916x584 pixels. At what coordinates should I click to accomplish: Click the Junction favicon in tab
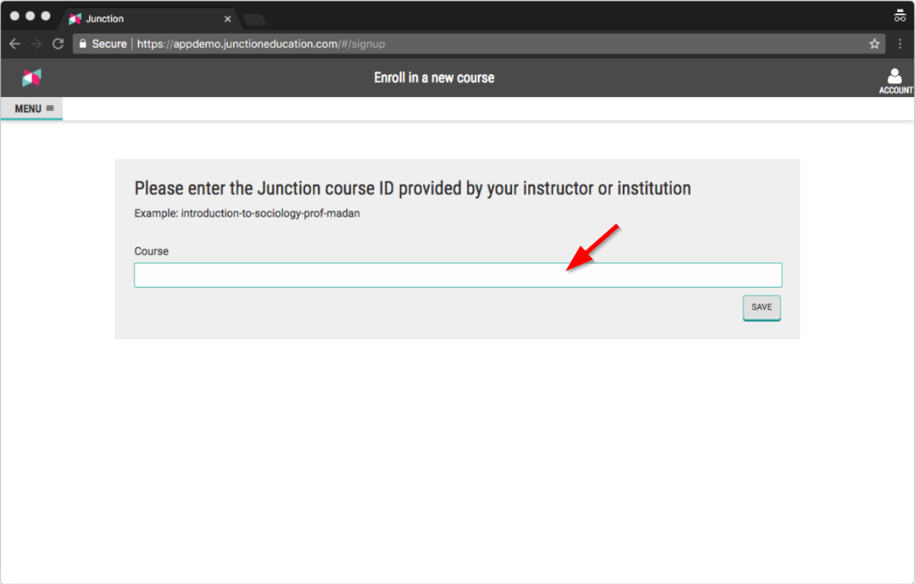(75, 18)
